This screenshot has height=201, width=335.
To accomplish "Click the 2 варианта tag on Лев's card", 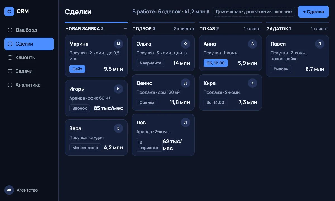I will [x=149, y=145].
